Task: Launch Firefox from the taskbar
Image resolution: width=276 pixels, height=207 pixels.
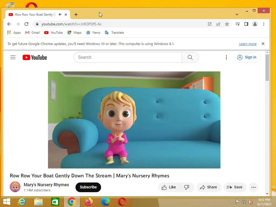Action: [88, 202]
